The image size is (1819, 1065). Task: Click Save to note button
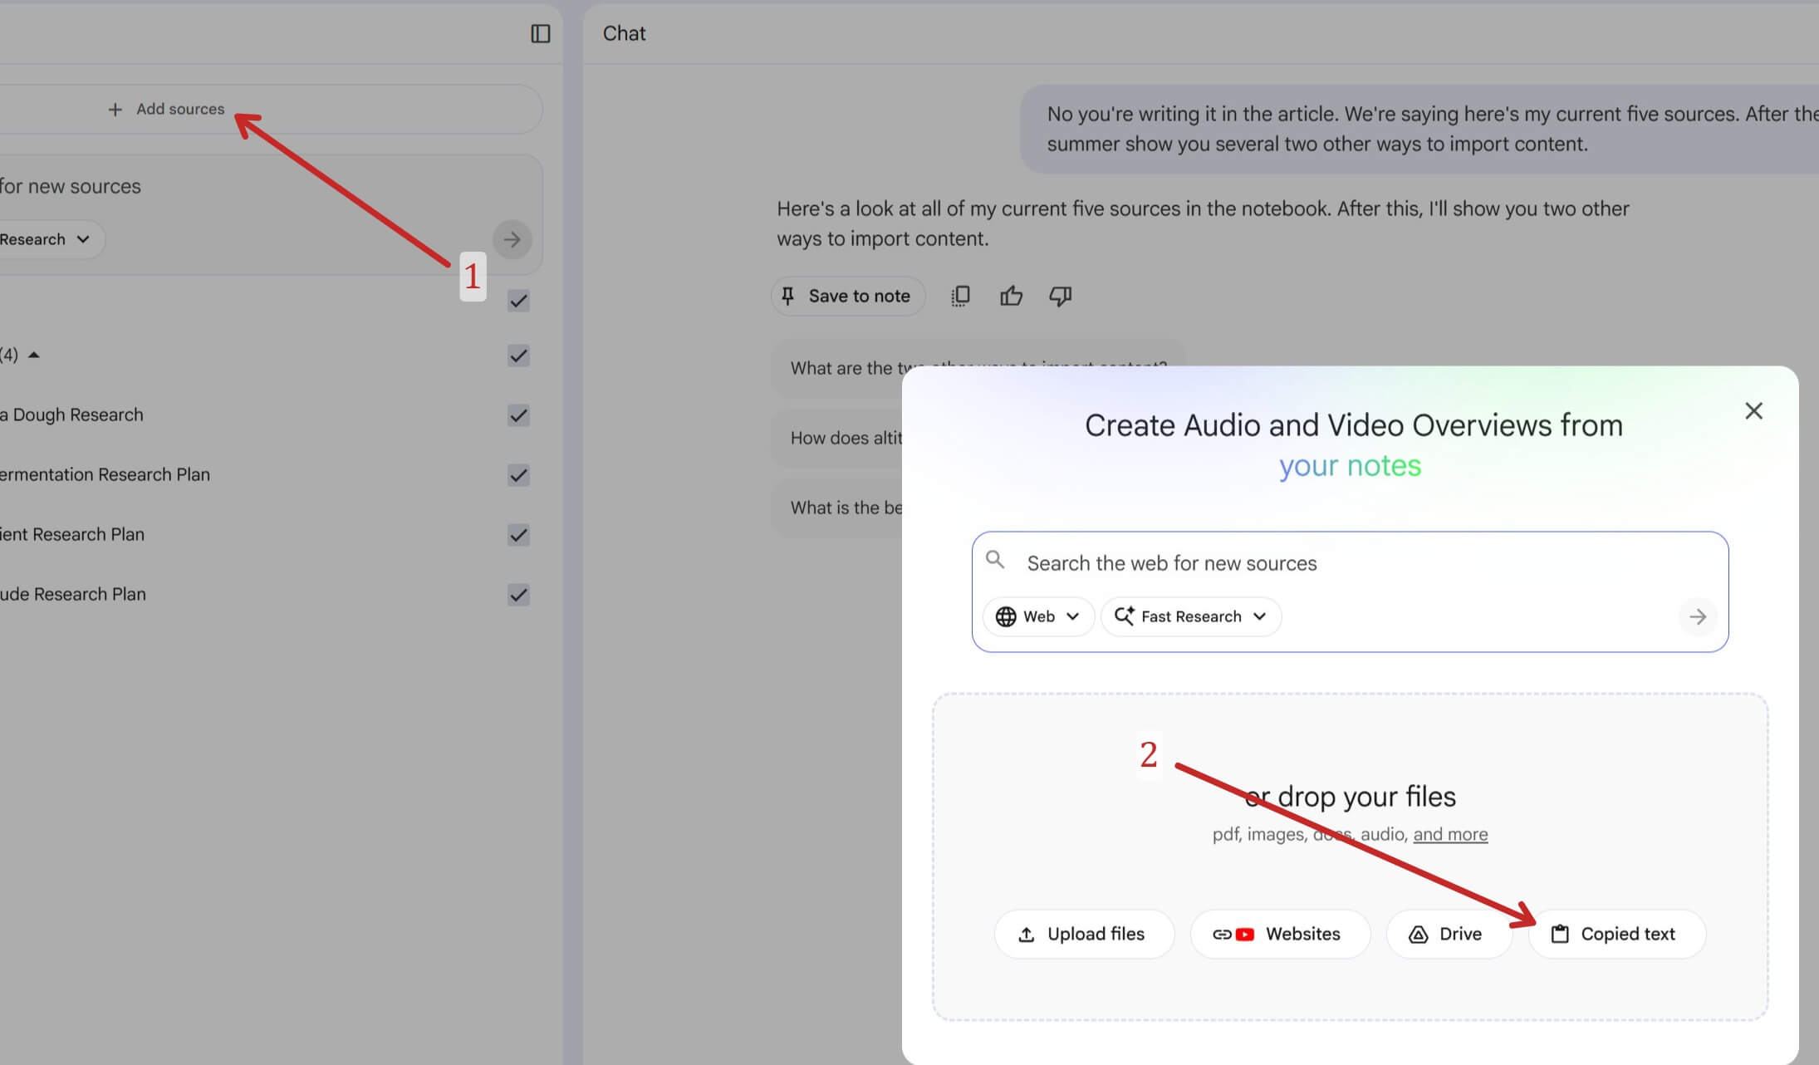847,296
